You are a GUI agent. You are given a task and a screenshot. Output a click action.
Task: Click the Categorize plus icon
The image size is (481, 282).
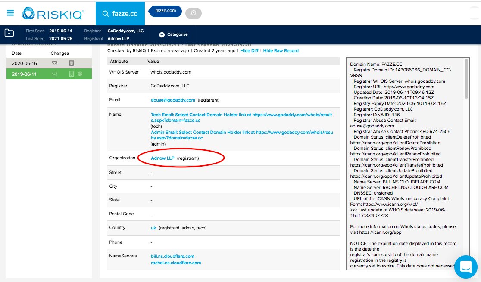coord(162,34)
